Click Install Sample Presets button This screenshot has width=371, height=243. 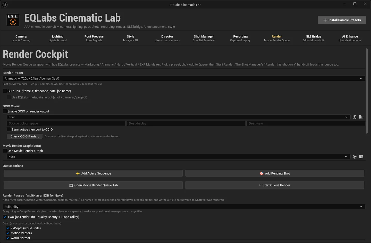click(342, 20)
